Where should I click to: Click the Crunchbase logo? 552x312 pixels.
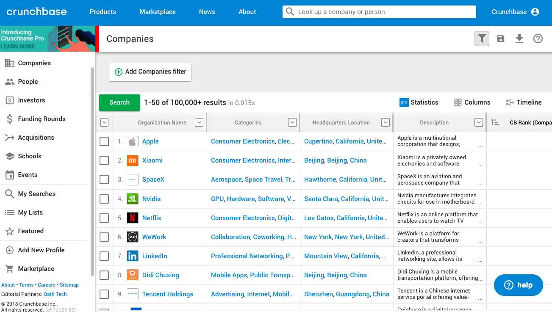tap(37, 12)
